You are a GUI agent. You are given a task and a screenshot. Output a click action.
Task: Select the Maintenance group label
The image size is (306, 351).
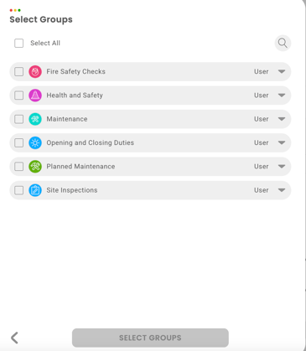[67, 119]
